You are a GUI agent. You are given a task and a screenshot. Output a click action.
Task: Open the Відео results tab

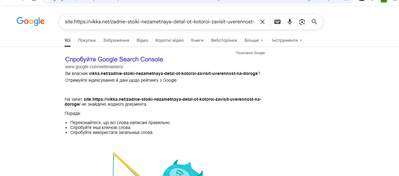(142, 40)
